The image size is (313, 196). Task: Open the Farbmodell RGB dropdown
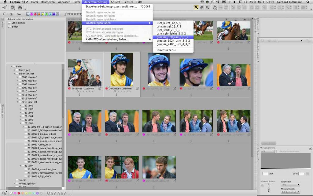[x=290, y=185]
